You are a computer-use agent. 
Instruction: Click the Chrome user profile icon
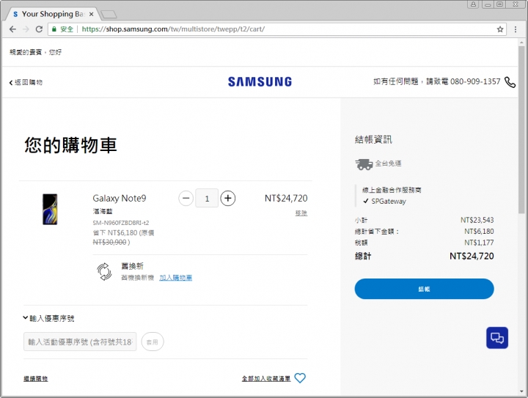[x=473, y=4]
